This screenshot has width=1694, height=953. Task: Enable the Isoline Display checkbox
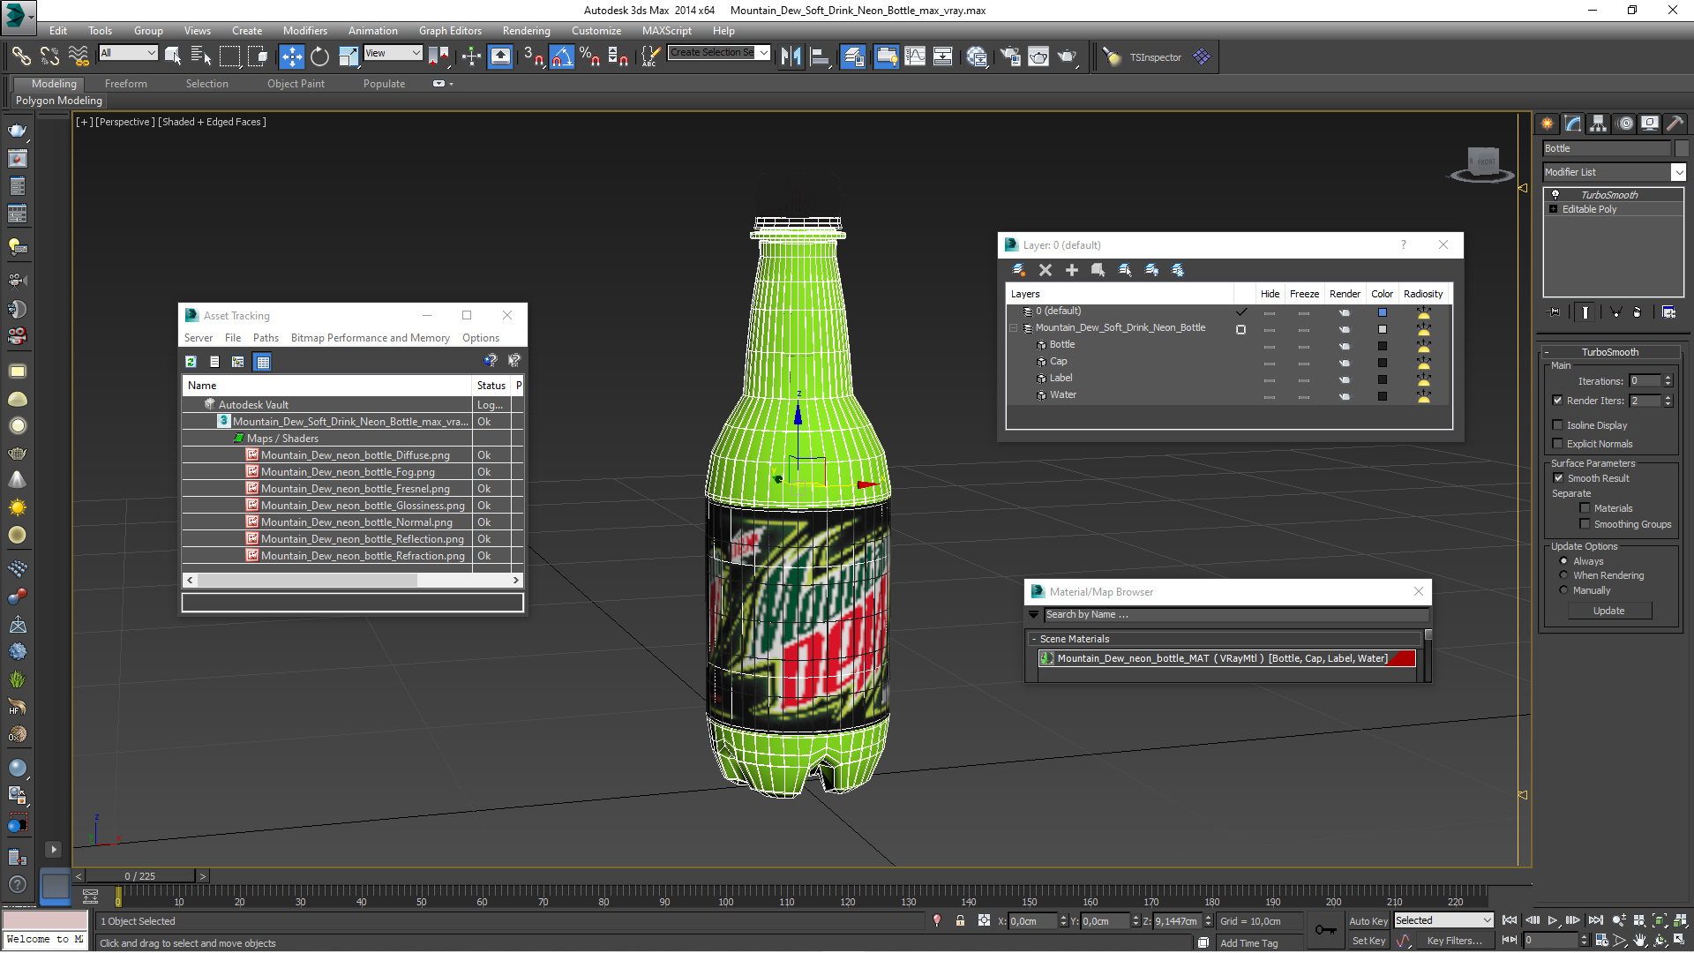point(1557,425)
